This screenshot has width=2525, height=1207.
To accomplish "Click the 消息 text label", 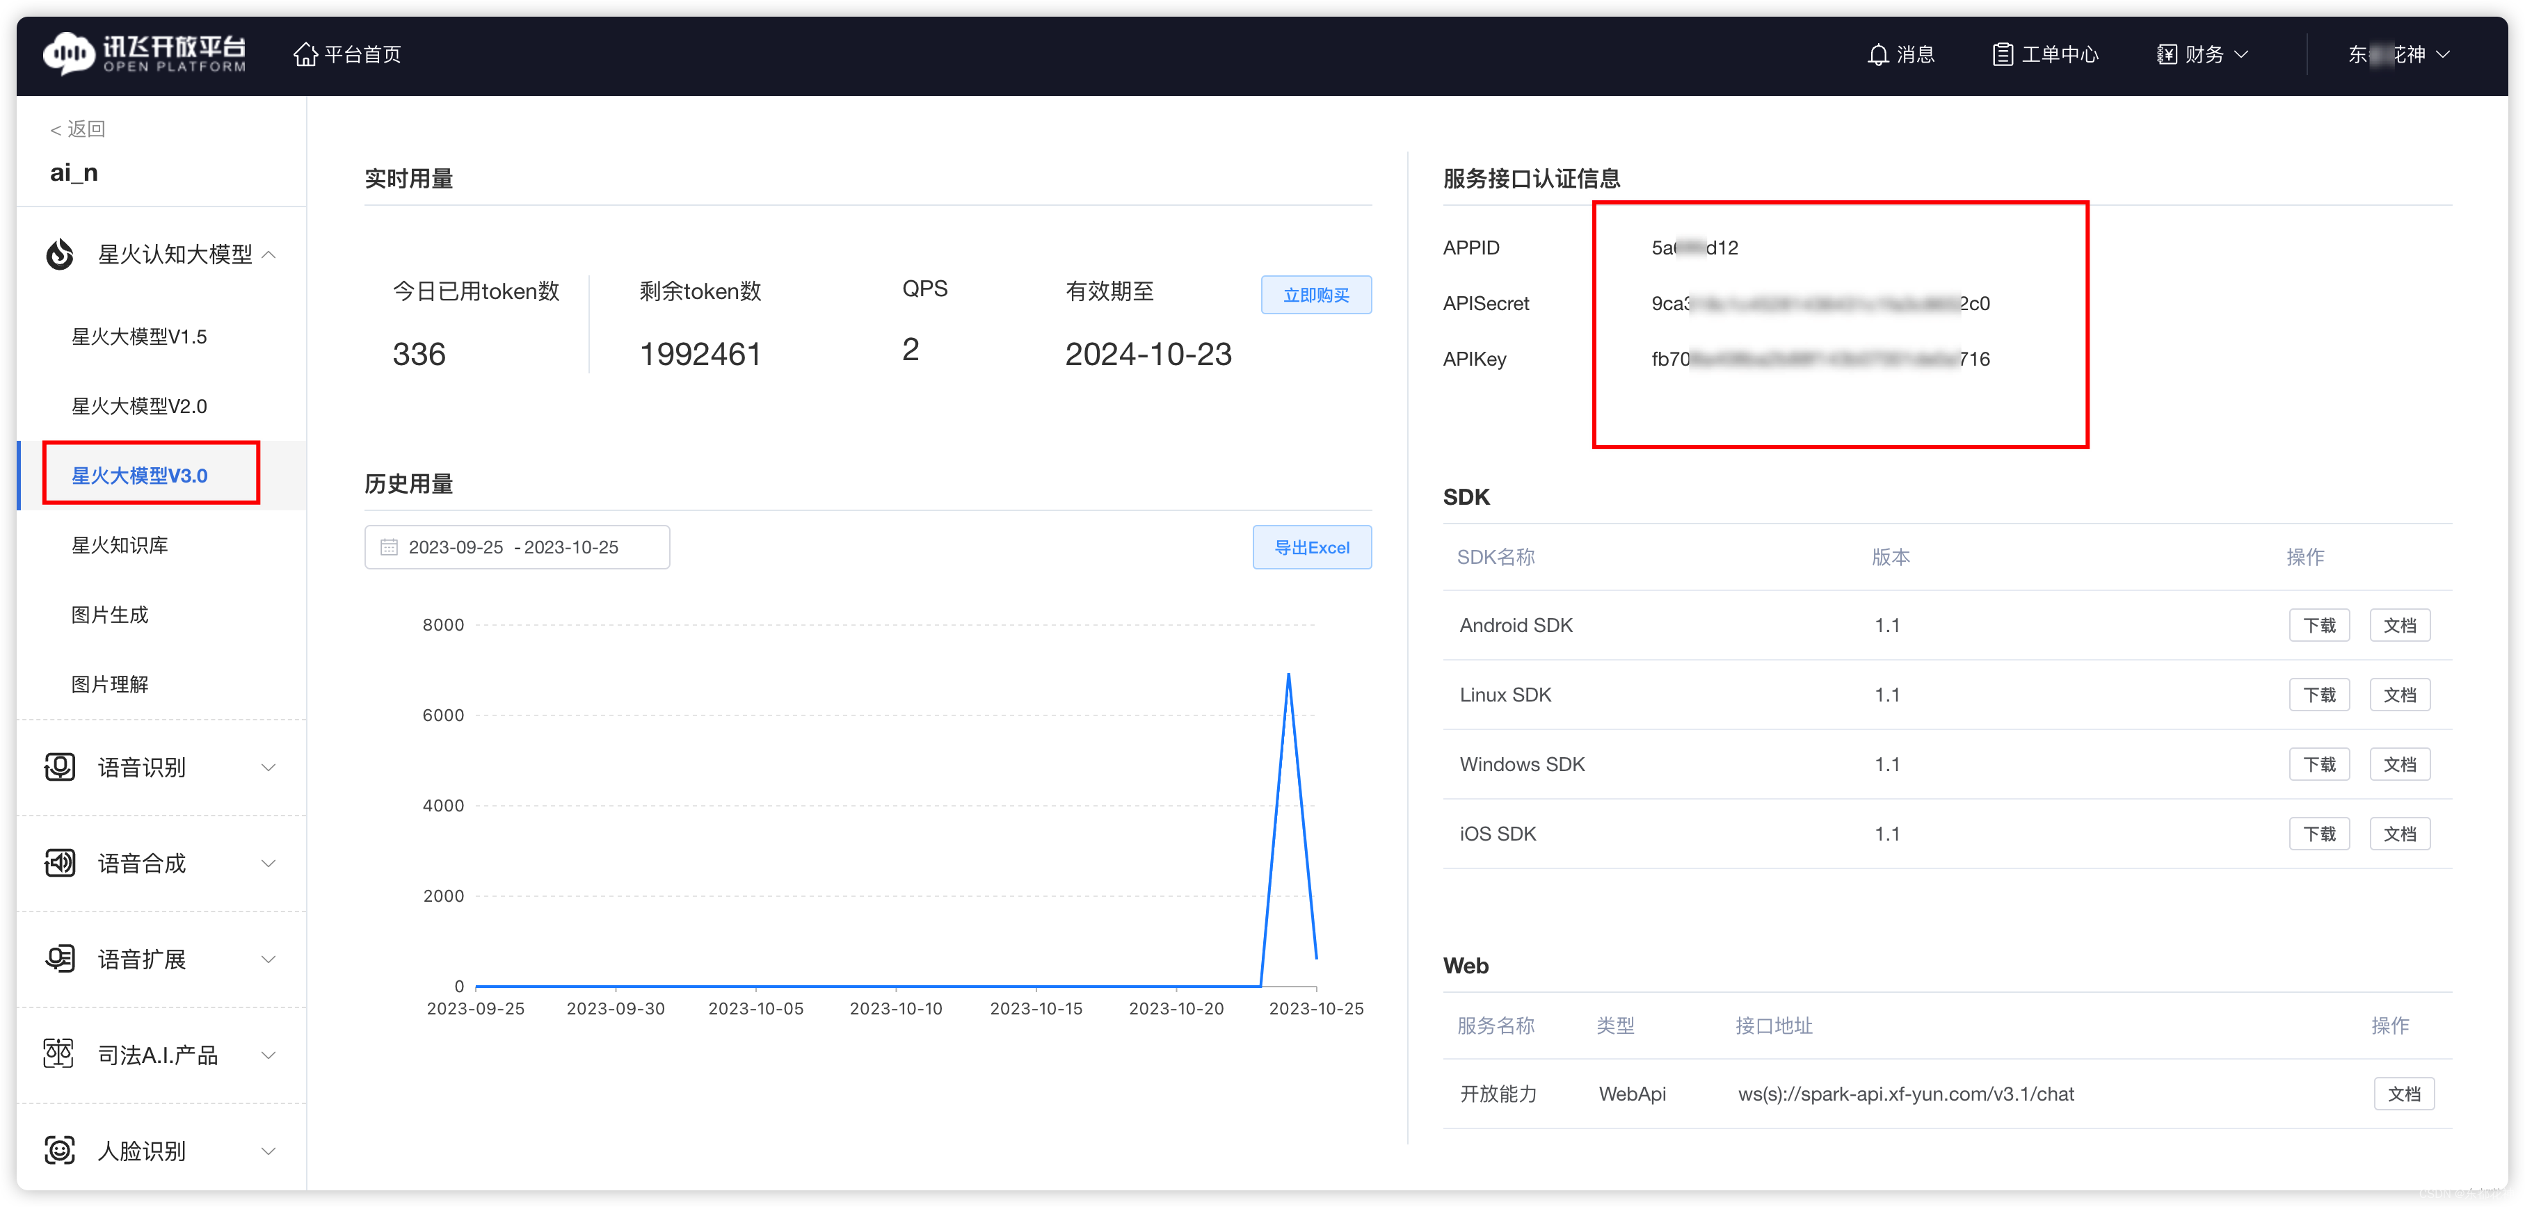I will (1916, 54).
